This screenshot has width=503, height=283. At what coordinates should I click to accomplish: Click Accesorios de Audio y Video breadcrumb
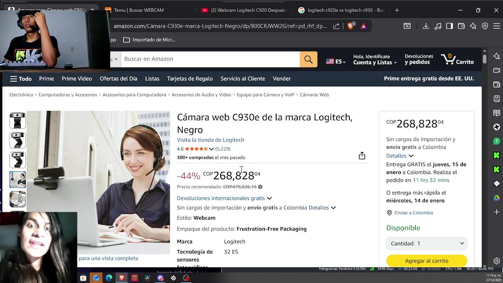201,95
